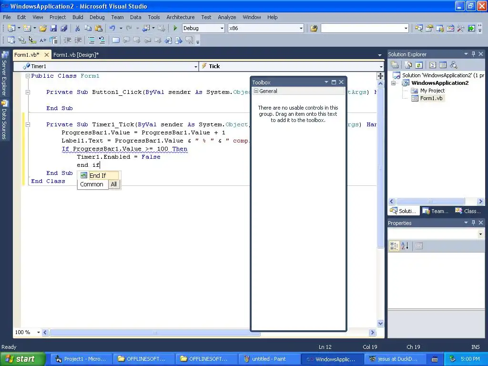The image size is (488, 366).
Task: Click the Decrease Line Indent icon
Action: point(67,40)
